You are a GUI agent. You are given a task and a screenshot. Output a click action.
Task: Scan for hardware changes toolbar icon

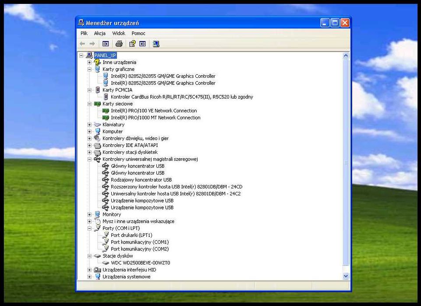coord(156,44)
